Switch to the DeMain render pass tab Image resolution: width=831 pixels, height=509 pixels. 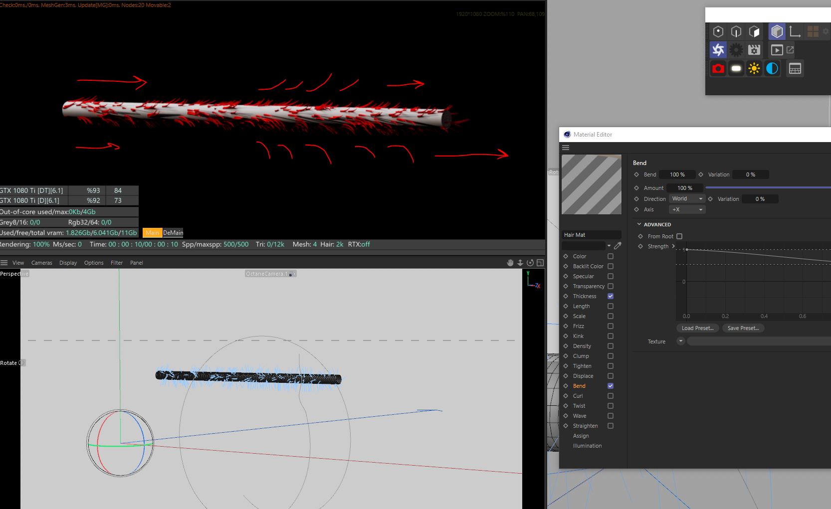[173, 233]
